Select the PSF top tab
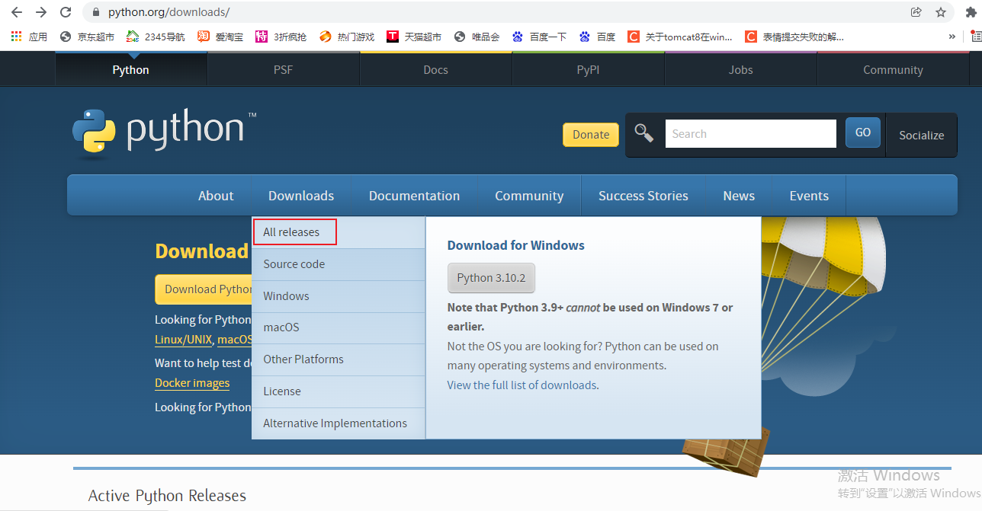 (284, 69)
